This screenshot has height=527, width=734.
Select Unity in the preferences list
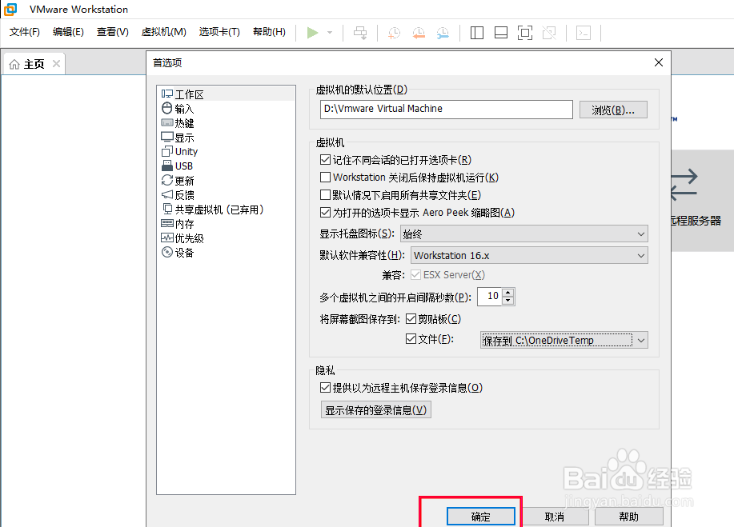click(x=227, y=151)
